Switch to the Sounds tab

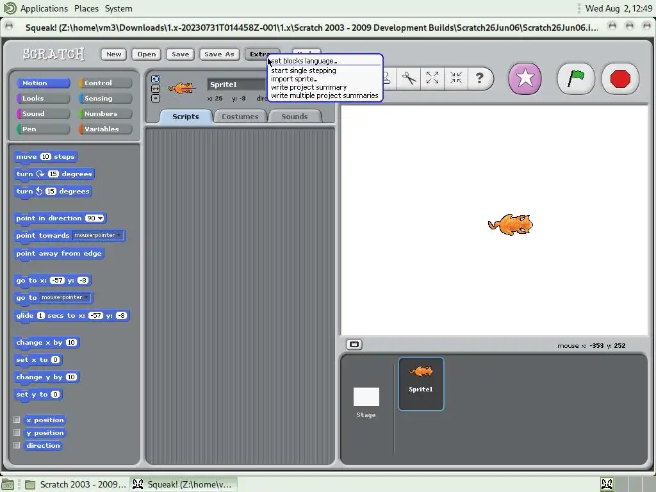coord(295,117)
